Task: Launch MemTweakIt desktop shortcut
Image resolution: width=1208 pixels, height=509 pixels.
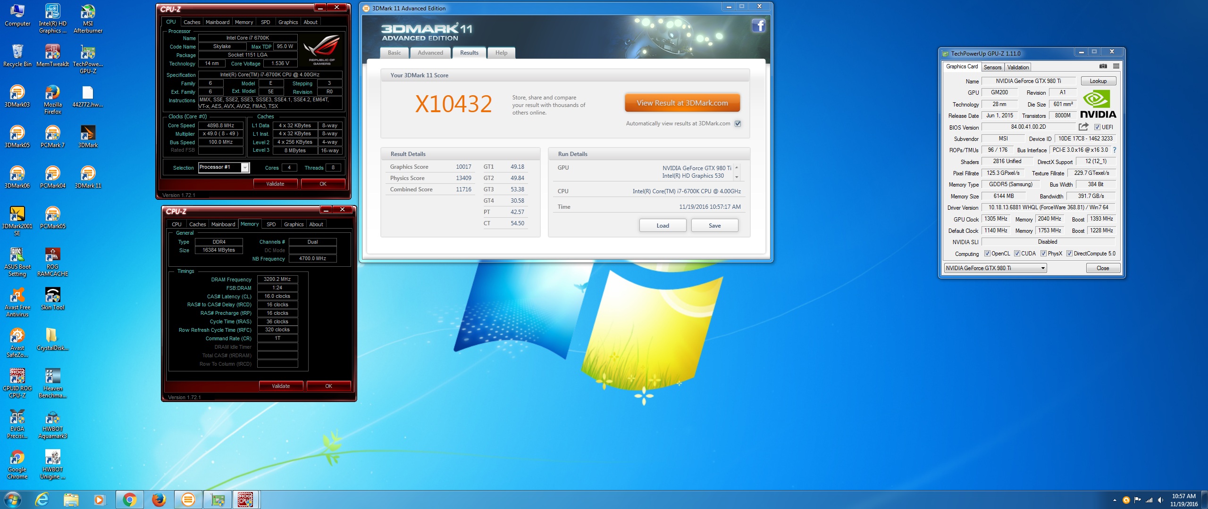Action: coord(52,56)
